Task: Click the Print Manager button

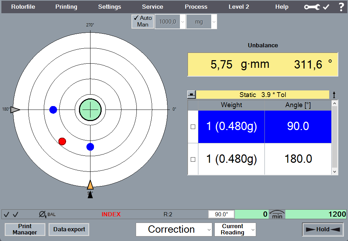Action: pos(25,230)
